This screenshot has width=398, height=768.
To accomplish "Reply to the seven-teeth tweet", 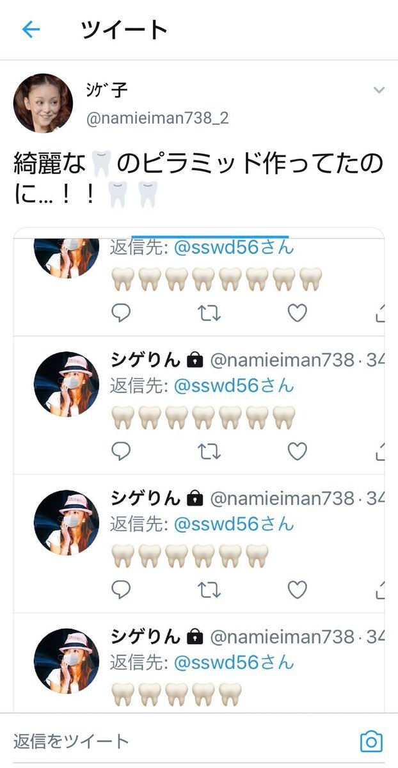I will click(x=121, y=451).
